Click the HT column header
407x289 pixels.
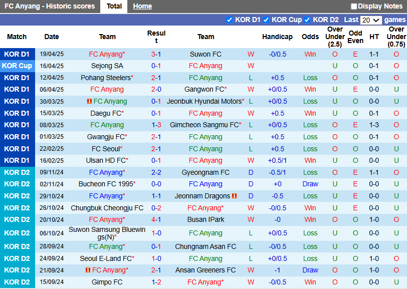(374, 37)
